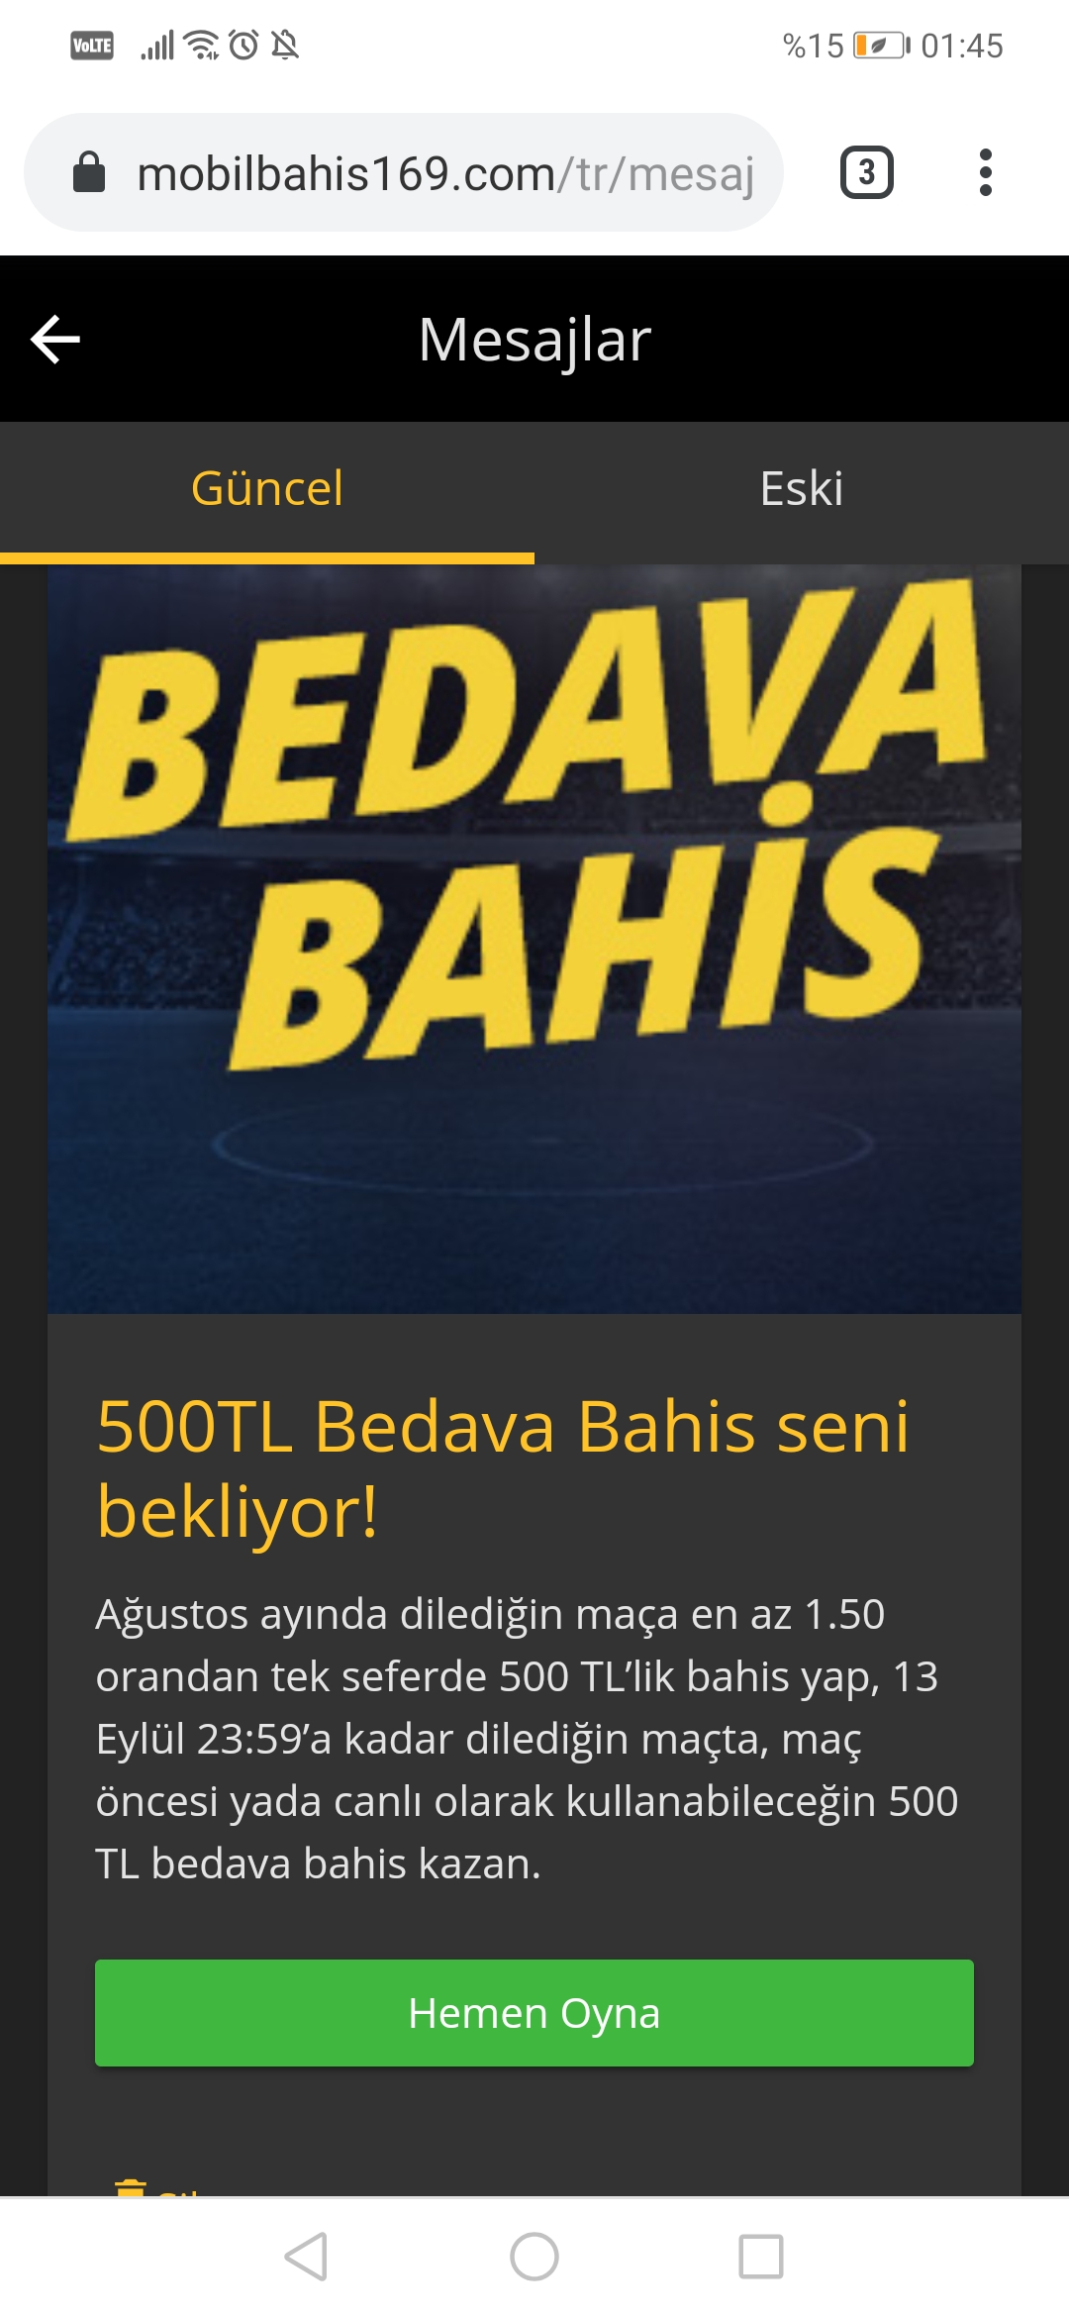
Task: Switch to the Eski tab
Action: coord(802,489)
